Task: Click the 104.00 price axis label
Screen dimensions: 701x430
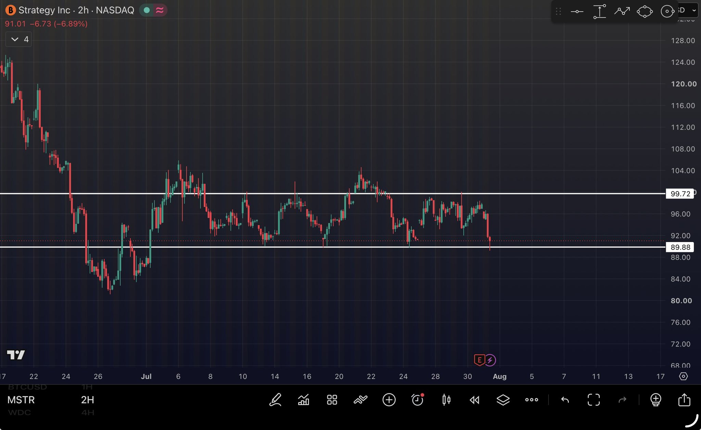Action: [683, 170]
